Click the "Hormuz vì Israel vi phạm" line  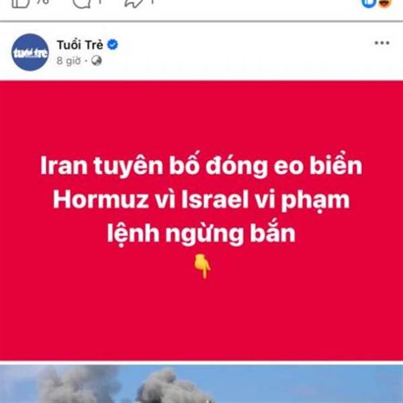point(201,199)
